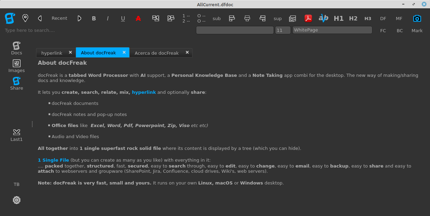430x216 pixels.
Task: Click the 'All together' bold text
Action: click(x=53, y=148)
